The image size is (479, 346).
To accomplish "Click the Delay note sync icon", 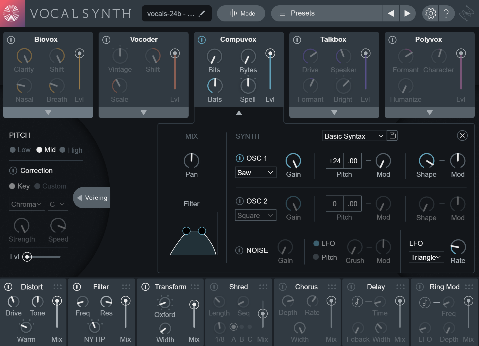I will 357,302.
